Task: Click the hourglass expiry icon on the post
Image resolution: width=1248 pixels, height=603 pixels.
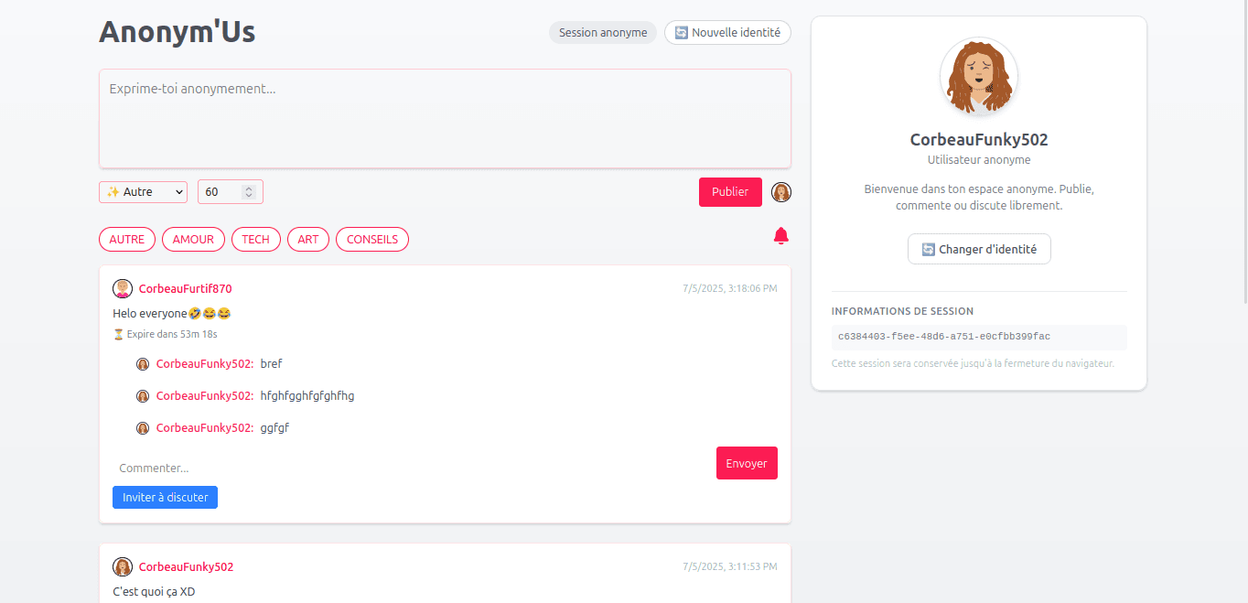Action: click(117, 334)
